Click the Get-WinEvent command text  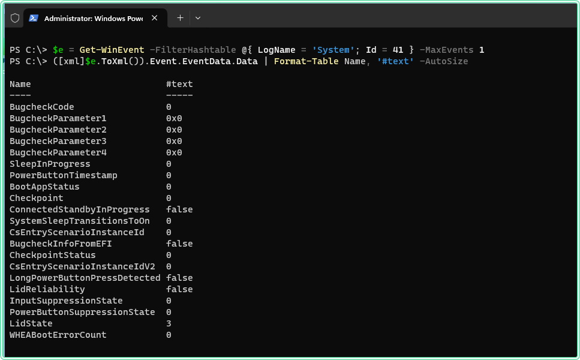(112, 50)
